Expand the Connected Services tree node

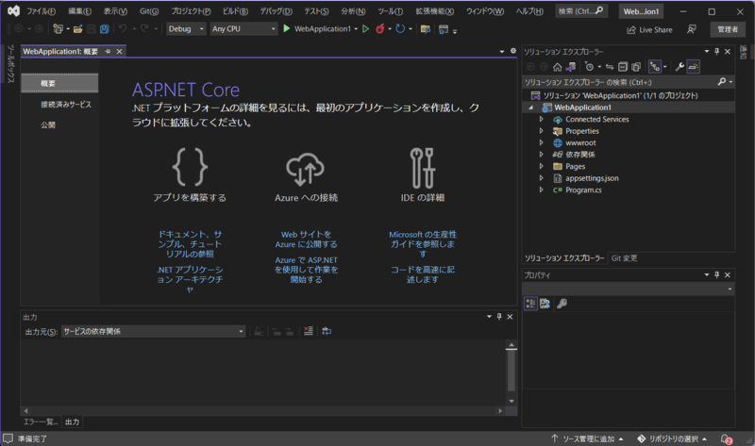[541, 120]
